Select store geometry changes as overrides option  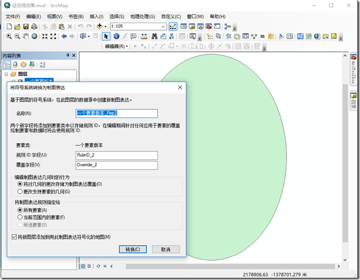coord(60,184)
